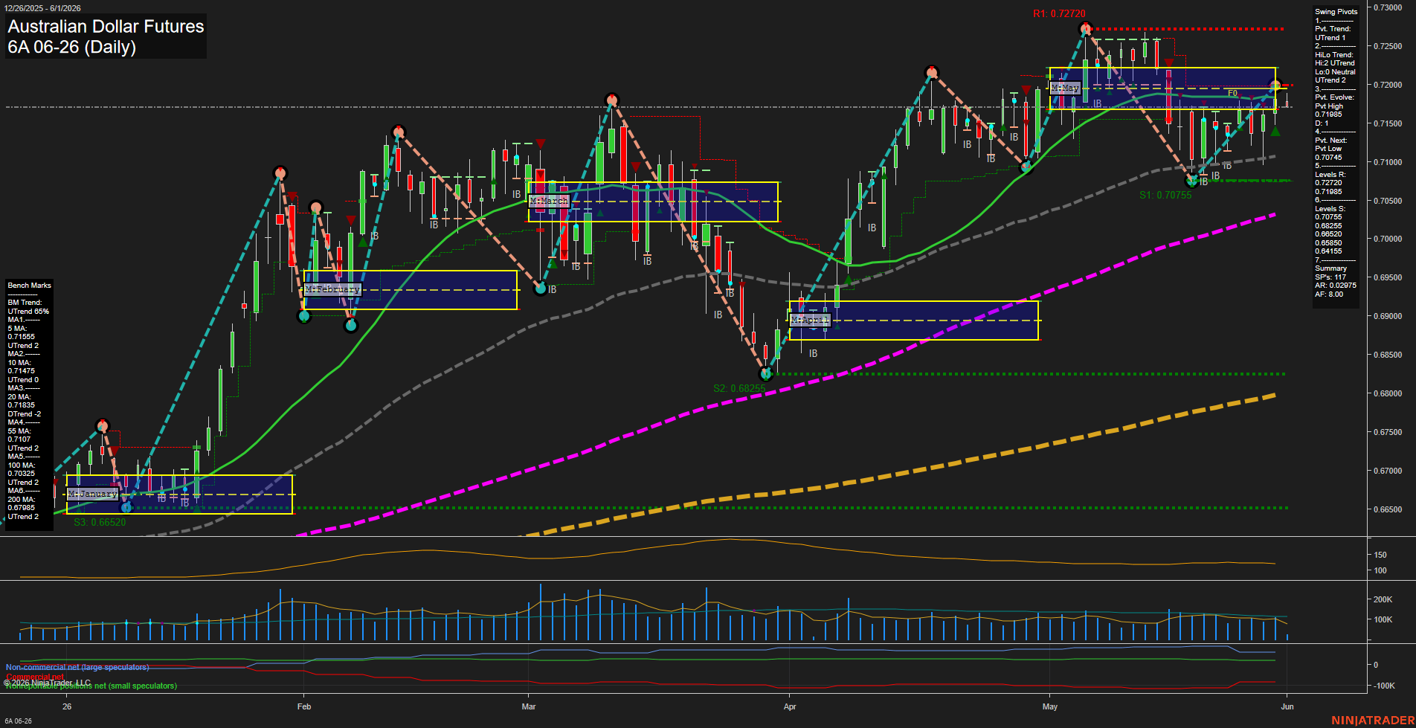Click the Australian Dollar Futures chart title
Screen dimensions: 1416x728
[106, 27]
